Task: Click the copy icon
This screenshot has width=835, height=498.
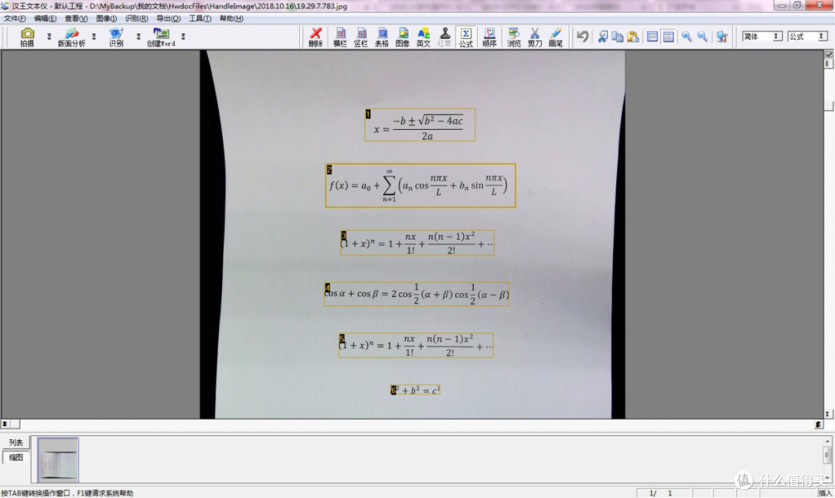Action: point(618,36)
